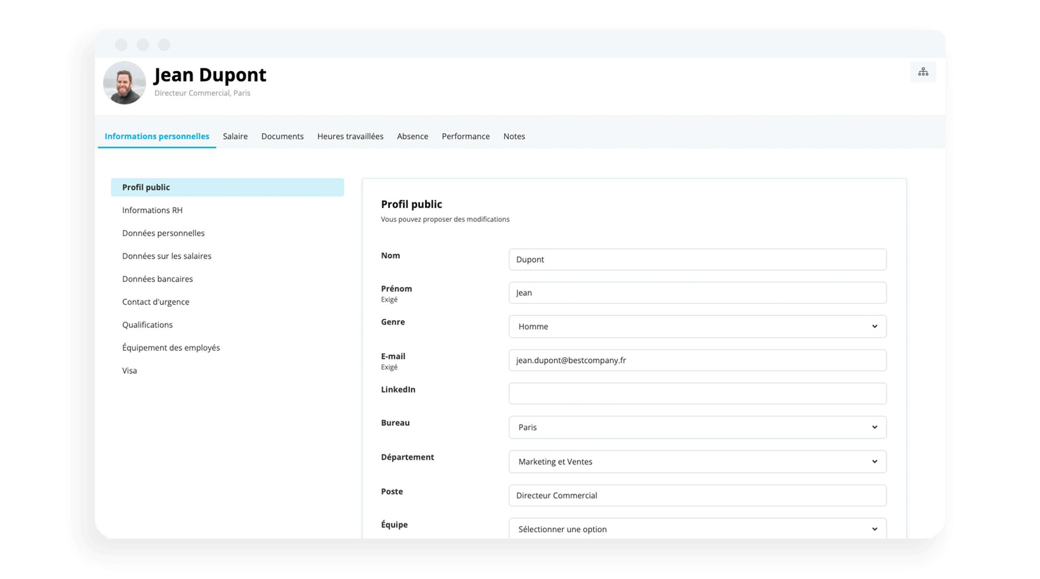Open the Équipe Sélectionner une option dropdown
The height and width of the screenshot is (579, 1040).
click(x=697, y=529)
